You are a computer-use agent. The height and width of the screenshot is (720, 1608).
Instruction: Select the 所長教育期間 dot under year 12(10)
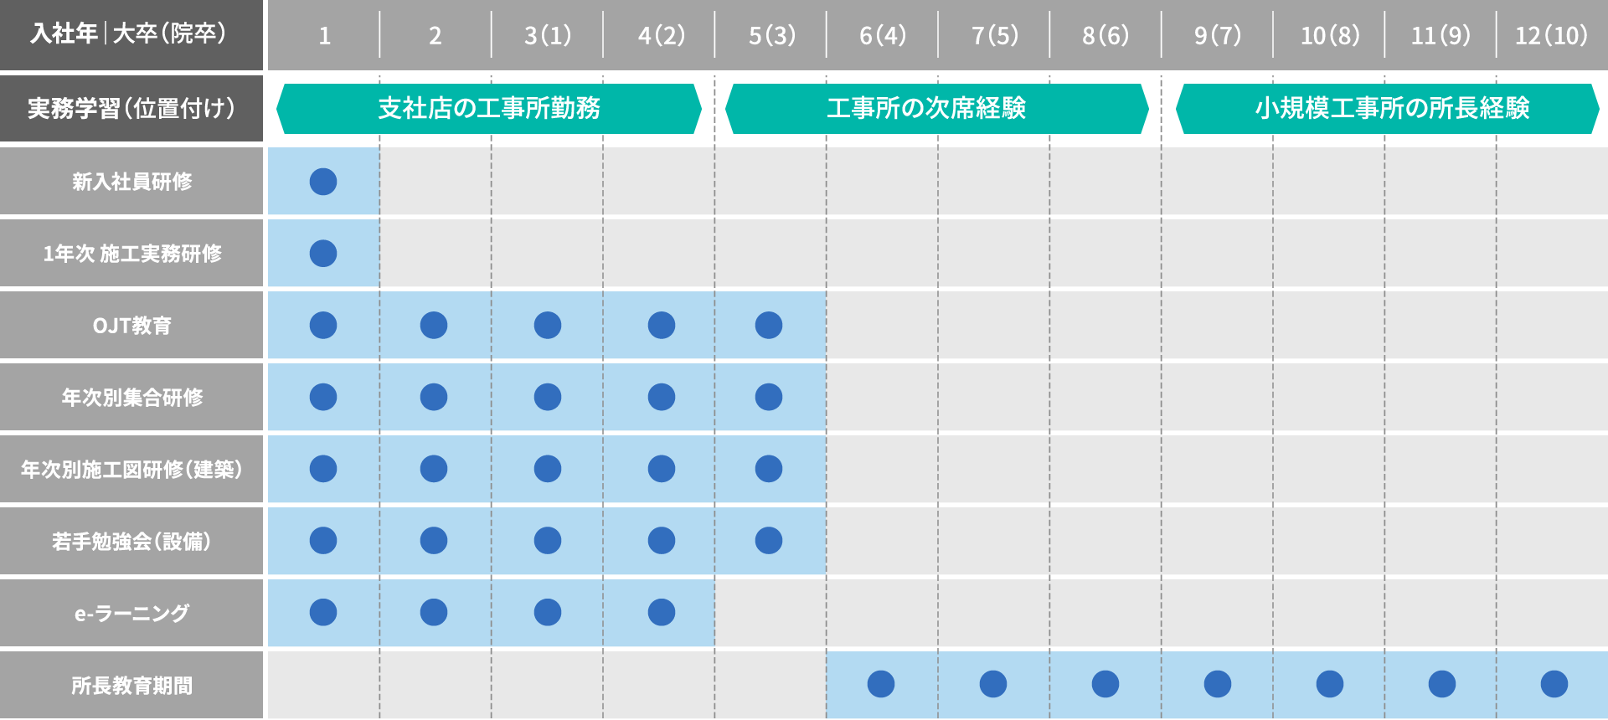(1554, 684)
